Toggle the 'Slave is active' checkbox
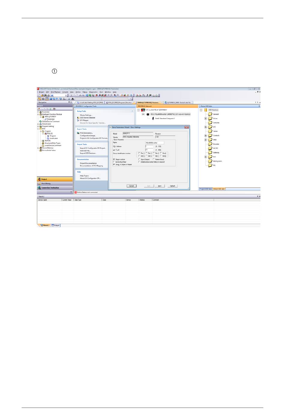The height and width of the screenshot is (416, 285). (114, 159)
